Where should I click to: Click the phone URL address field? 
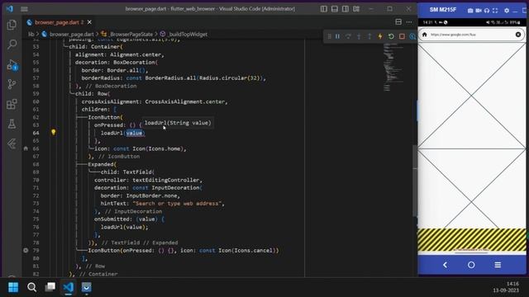471,35
